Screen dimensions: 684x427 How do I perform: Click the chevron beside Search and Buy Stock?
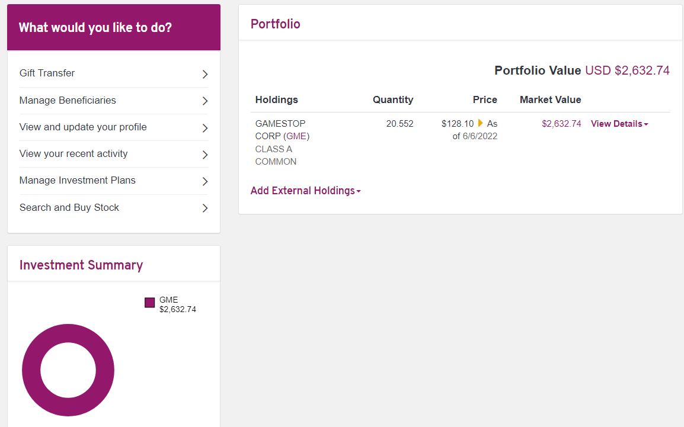(x=205, y=208)
